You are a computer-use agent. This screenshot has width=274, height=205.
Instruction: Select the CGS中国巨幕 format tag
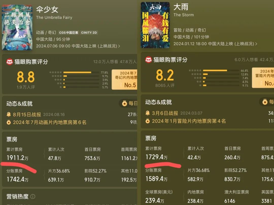tap(68, 33)
